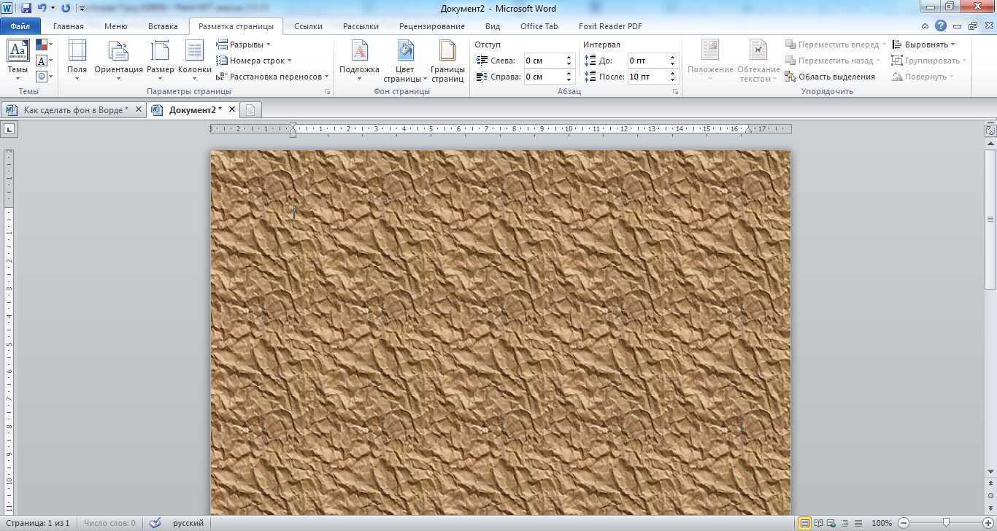
Task: Open the Foxit Reader PDF tab
Action: (x=610, y=26)
